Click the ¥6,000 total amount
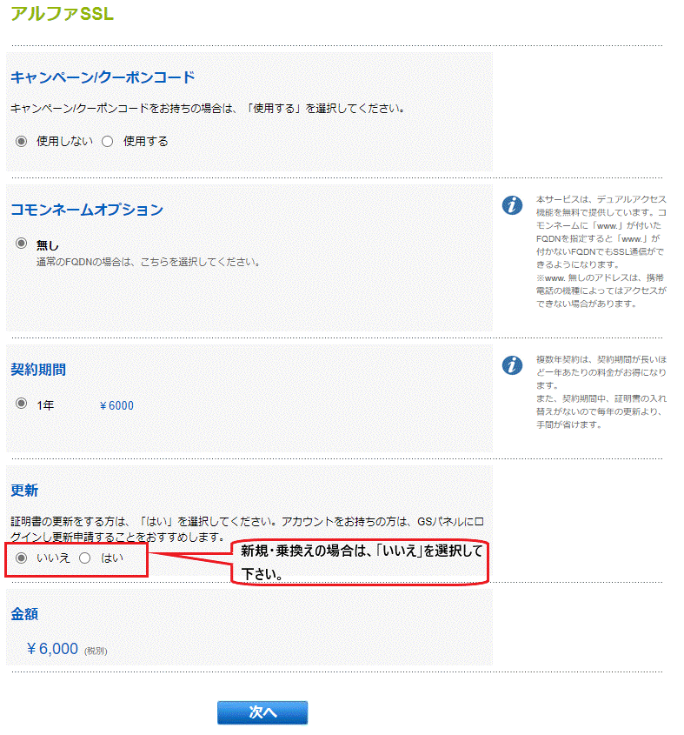The image size is (684, 735). point(52,649)
